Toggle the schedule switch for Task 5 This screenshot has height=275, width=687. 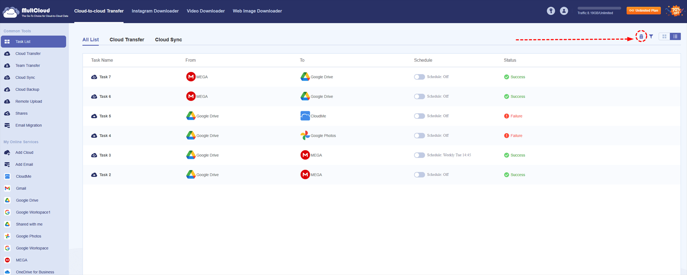419,116
